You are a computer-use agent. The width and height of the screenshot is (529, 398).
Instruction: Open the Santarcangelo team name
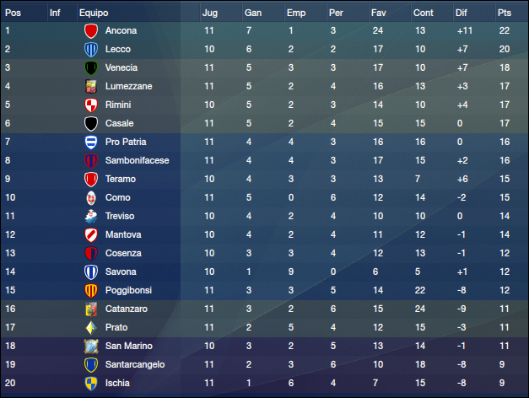tap(135, 364)
